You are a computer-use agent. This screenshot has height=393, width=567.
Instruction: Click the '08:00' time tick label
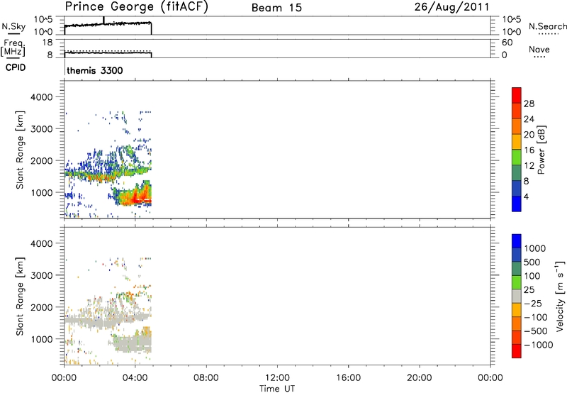(x=206, y=378)
